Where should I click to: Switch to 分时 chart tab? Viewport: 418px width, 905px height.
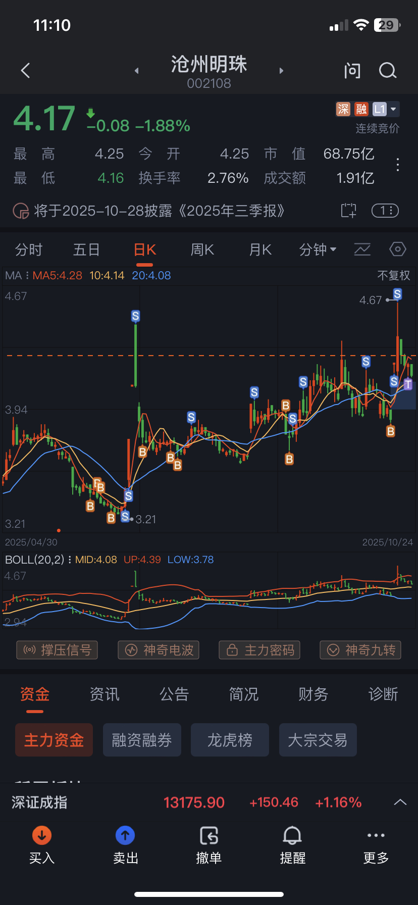(29, 250)
